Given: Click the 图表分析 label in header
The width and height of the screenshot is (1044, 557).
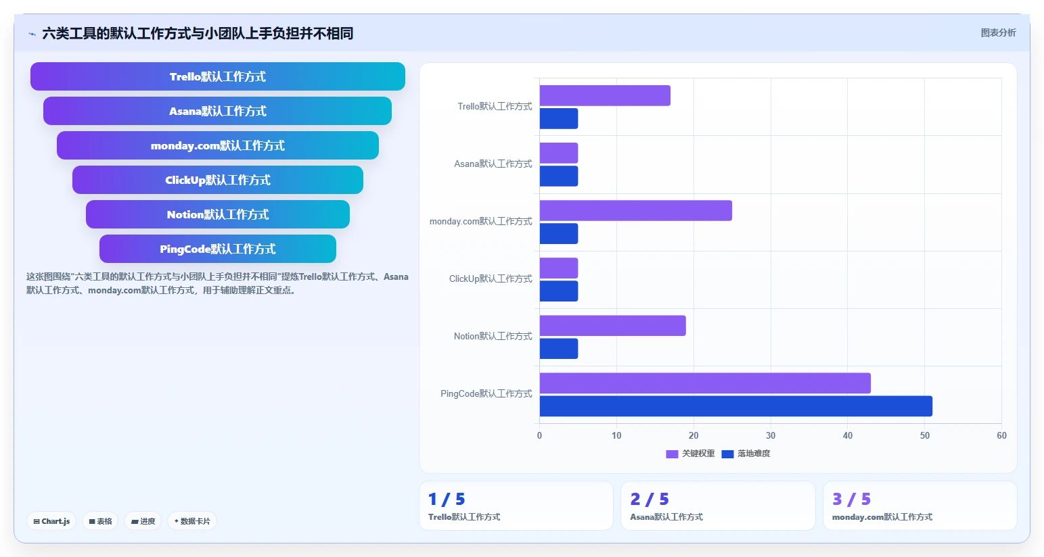Looking at the screenshot, I should (998, 32).
